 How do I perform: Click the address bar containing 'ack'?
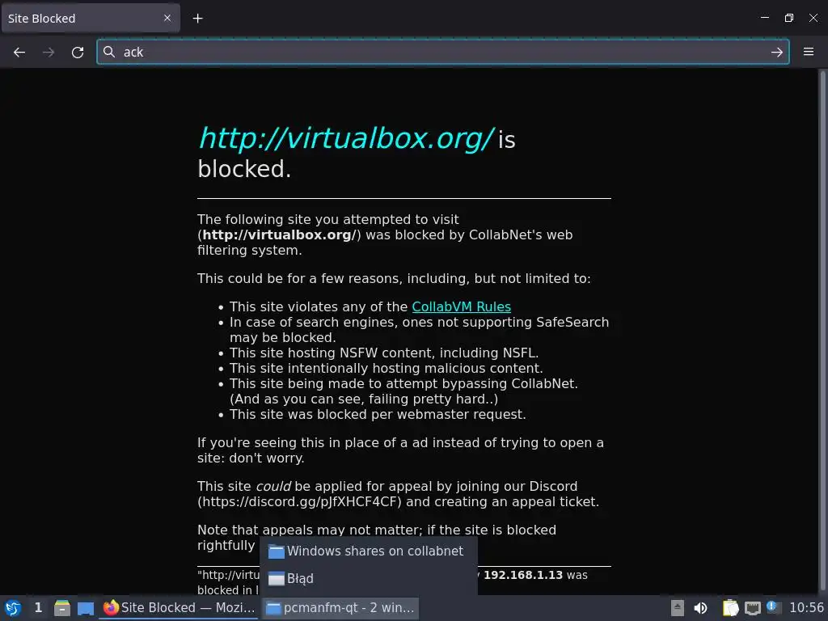click(442, 52)
